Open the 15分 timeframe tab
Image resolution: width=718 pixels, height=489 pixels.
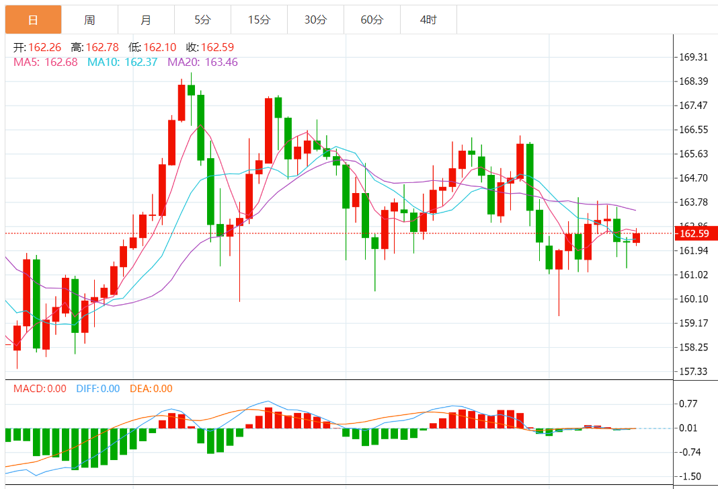click(x=260, y=20)
